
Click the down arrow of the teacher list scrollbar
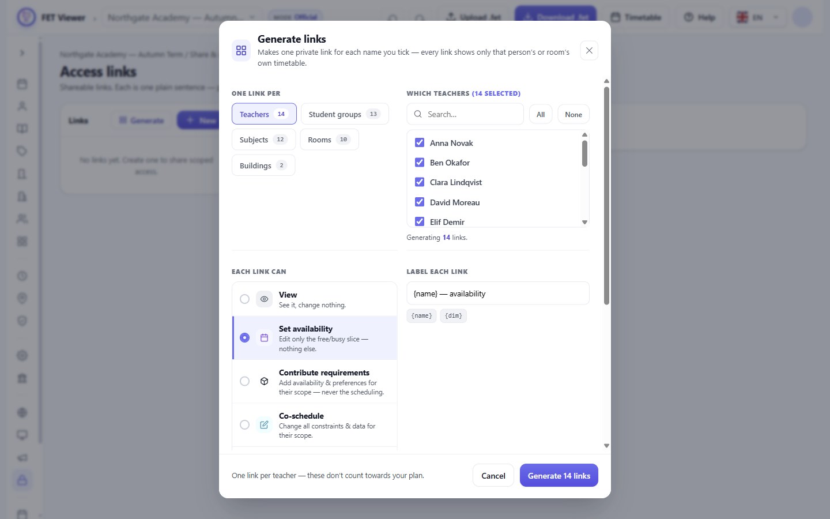click(x=584, y=222)
